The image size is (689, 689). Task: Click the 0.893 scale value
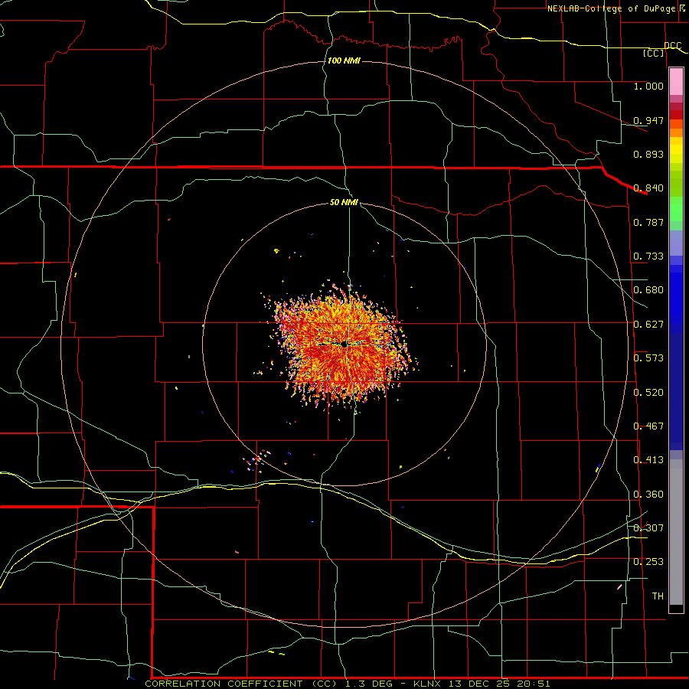(x=648, y=154)
